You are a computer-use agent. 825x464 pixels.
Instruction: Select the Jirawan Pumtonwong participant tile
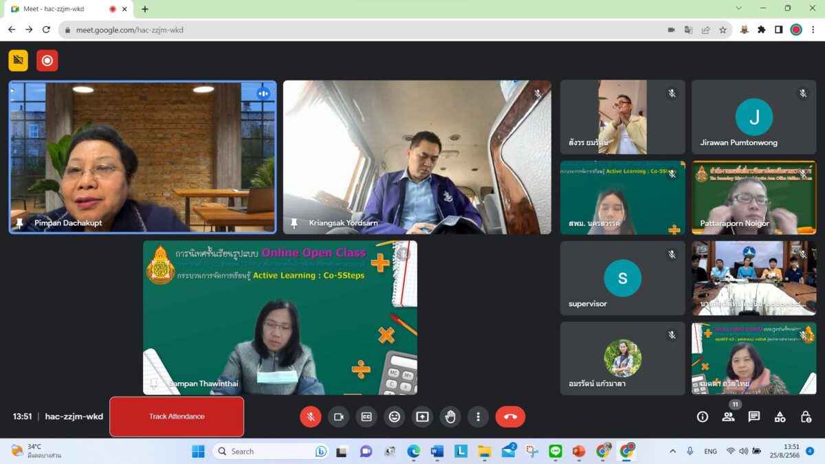pyautogui.click(x=754, y=117)
